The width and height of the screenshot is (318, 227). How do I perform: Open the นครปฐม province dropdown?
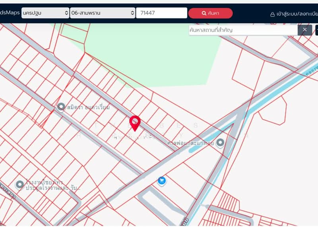pos(45,13)
